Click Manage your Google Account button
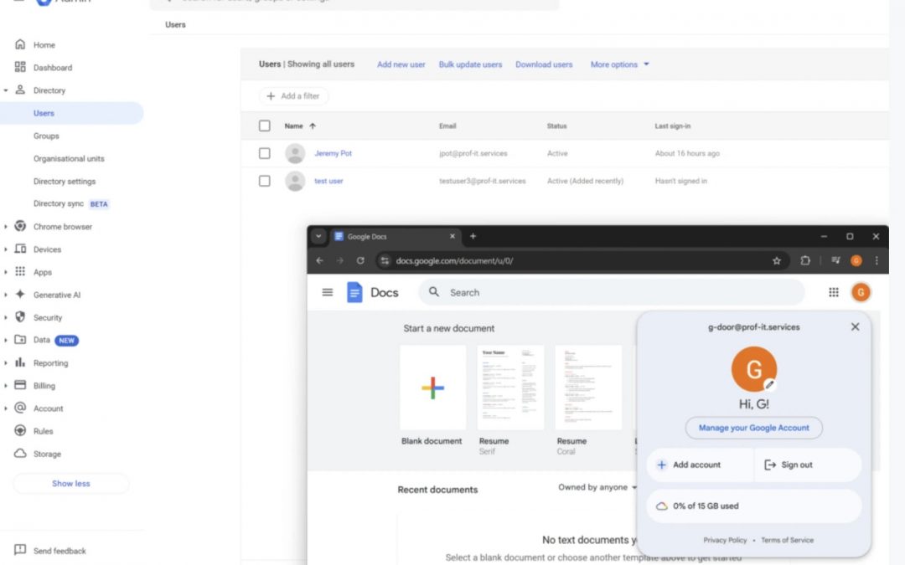Screen dimensions: 905x565 (x=754, y=428)
